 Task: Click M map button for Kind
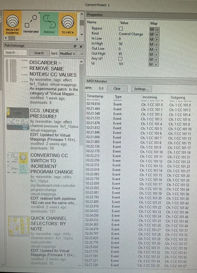tap(152, 34)
